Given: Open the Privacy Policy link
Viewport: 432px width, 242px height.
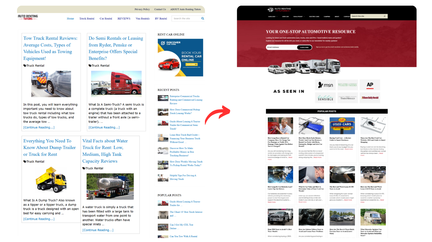Looking at the screenshot, I should tap(142, 9).
